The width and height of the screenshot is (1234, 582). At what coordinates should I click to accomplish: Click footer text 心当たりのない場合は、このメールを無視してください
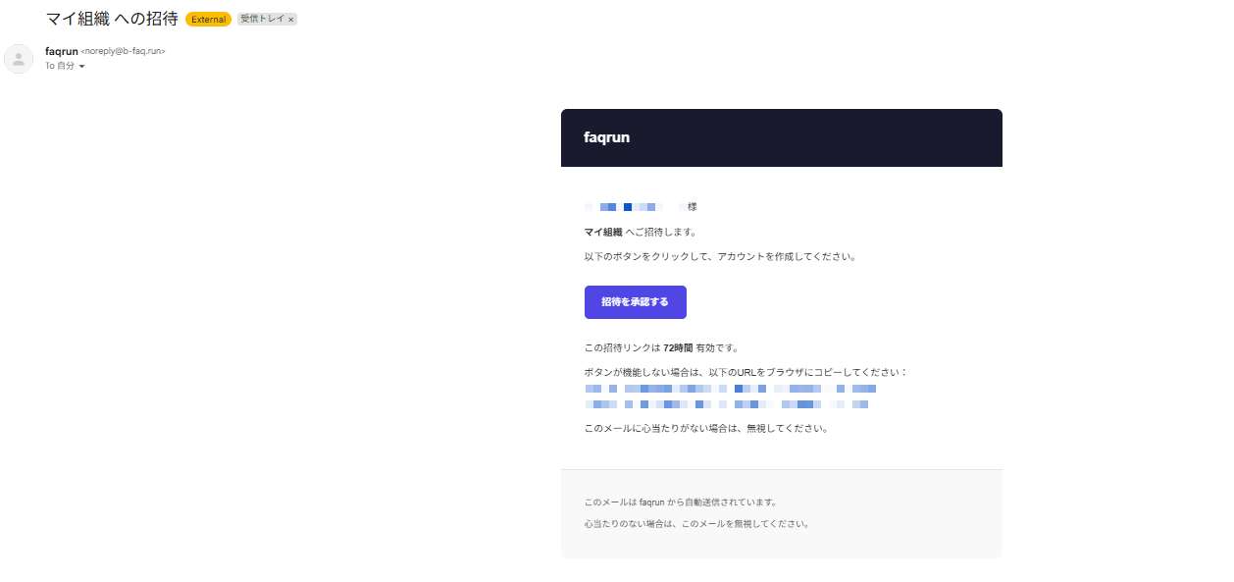696,524
